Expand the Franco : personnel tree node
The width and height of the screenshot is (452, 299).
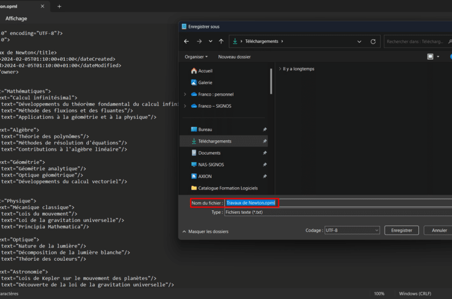[185, 94]
